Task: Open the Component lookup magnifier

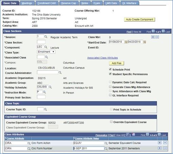Action: coord(46,47)
